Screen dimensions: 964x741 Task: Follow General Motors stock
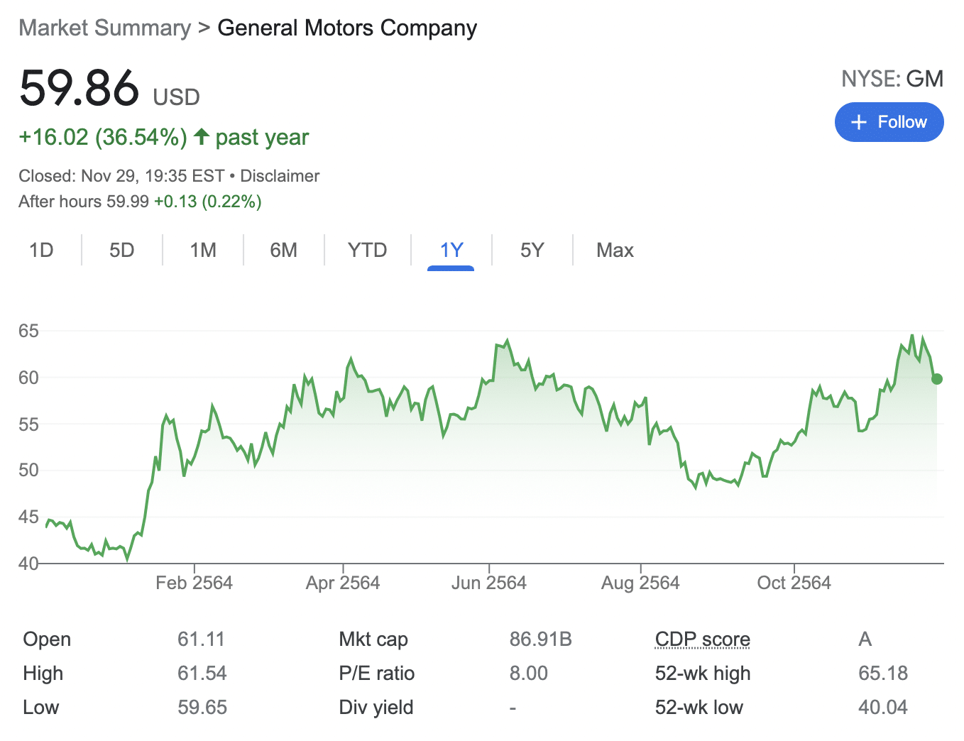[x=889, y=122]
